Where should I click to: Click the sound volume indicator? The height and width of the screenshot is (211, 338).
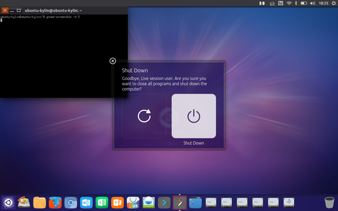pos(313,3)
